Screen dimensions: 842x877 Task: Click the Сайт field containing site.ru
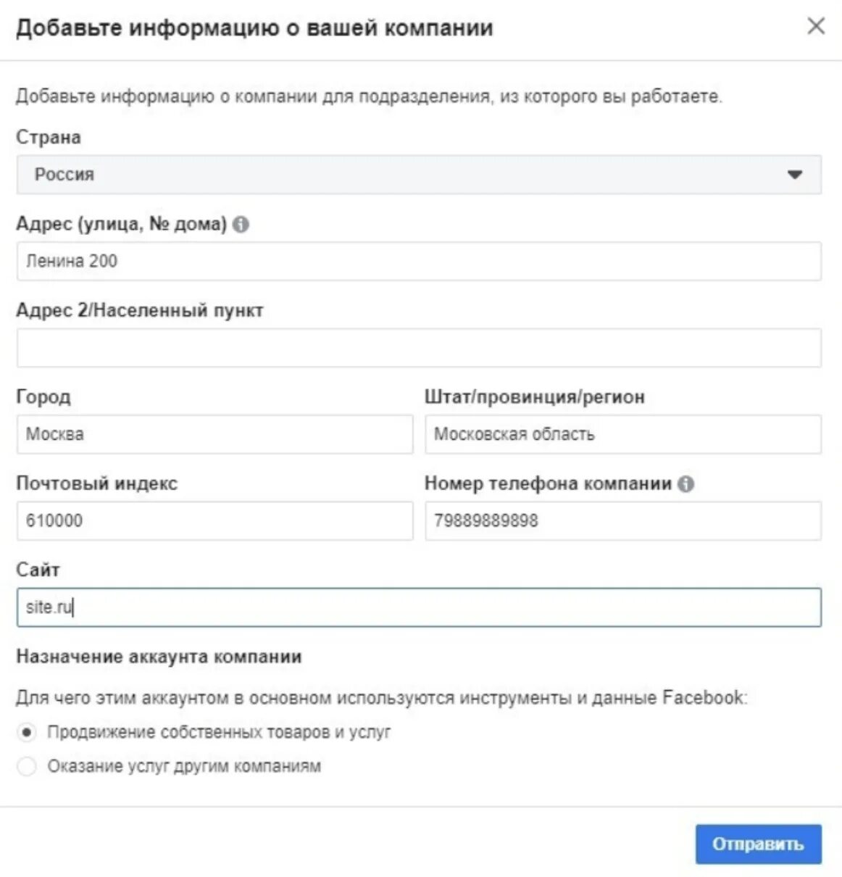tap(418, 607)
